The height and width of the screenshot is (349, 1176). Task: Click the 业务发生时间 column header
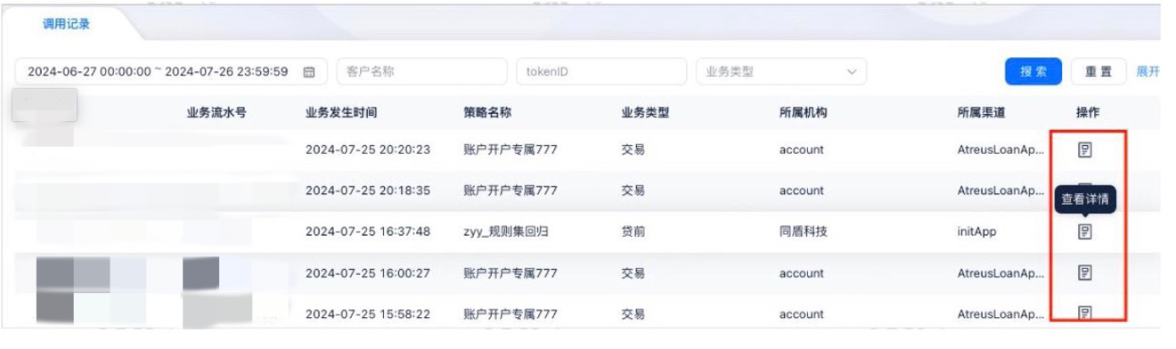(341, 113)
